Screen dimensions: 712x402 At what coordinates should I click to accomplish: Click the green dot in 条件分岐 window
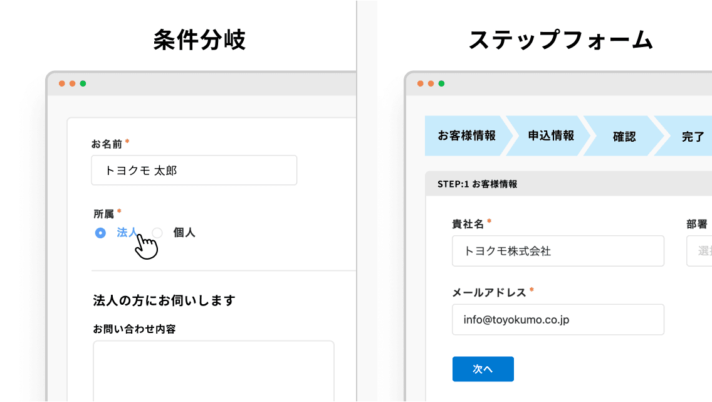83,83
